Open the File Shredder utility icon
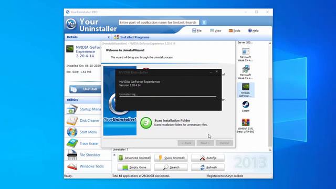The height and width of the screenshot is (189, 336). click(x=72, y=155)
